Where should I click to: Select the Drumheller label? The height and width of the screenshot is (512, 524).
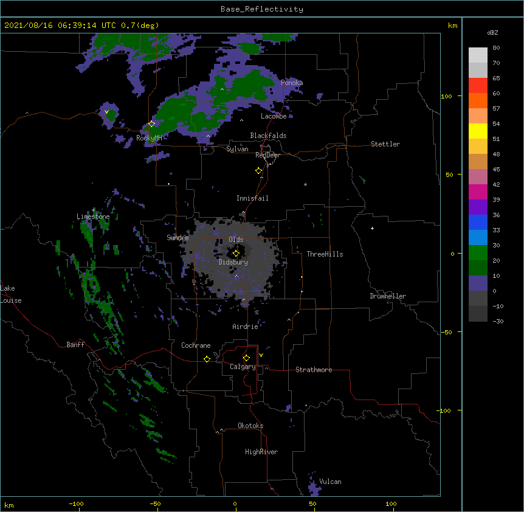coord(388,296)
